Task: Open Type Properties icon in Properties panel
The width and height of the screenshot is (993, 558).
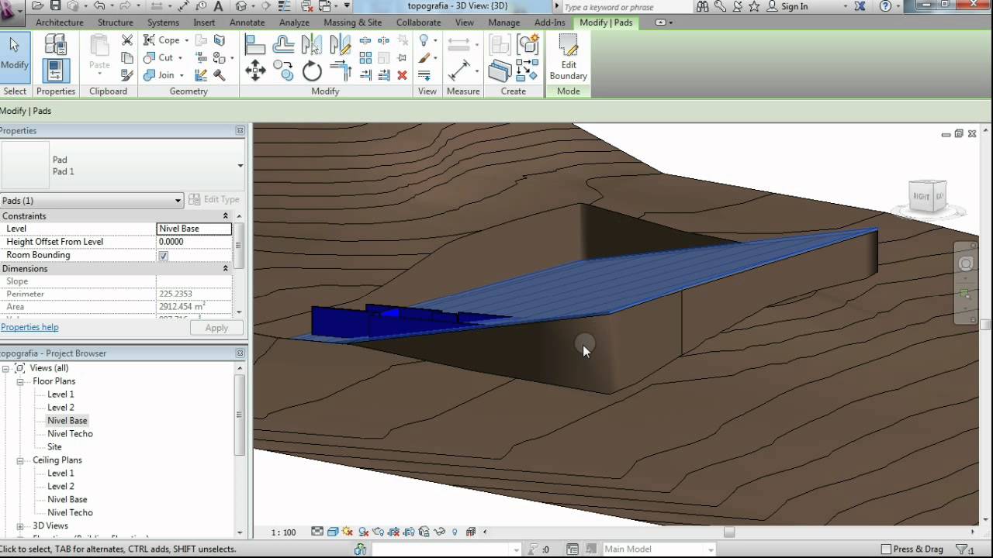Action: click(56, 43)
